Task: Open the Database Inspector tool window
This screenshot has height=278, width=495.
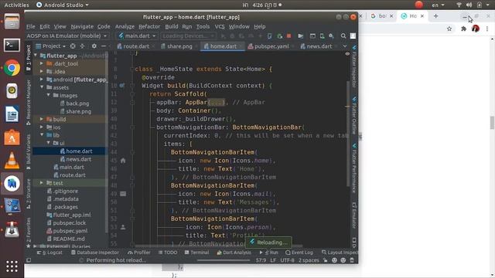Action: click(95, 253)
